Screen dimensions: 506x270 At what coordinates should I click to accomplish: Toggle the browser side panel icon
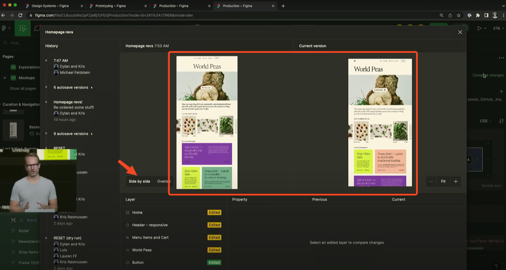[487, 15]
